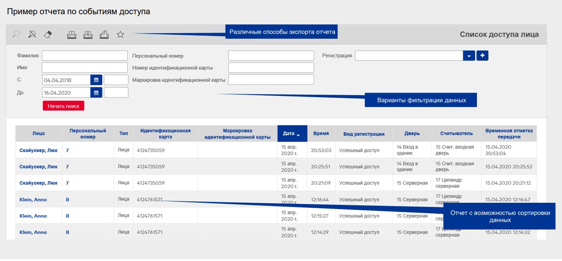The image size is (562, 261).
Task: Click the crossed-out magnifier reset search icon
Action: click(32, 35)
